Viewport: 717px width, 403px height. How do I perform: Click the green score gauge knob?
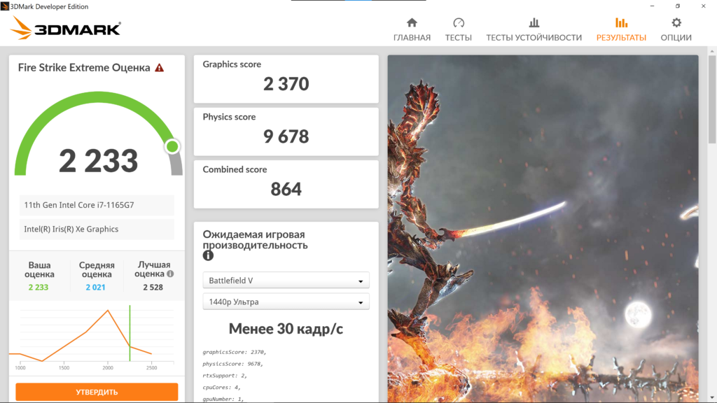click(x=172, y=147)
